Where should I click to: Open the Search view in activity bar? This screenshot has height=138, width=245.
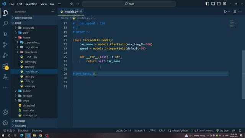(5, 23)
